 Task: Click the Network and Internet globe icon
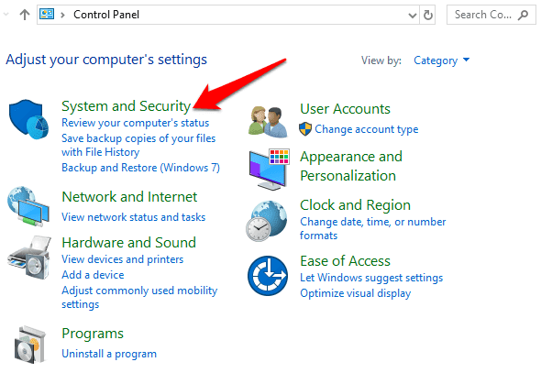[x=28, y=206]
